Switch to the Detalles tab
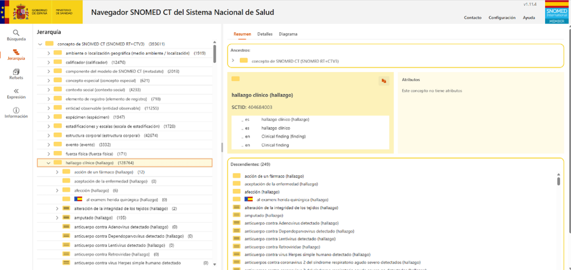Screen dimensions: 571x270 coord(265,34)
